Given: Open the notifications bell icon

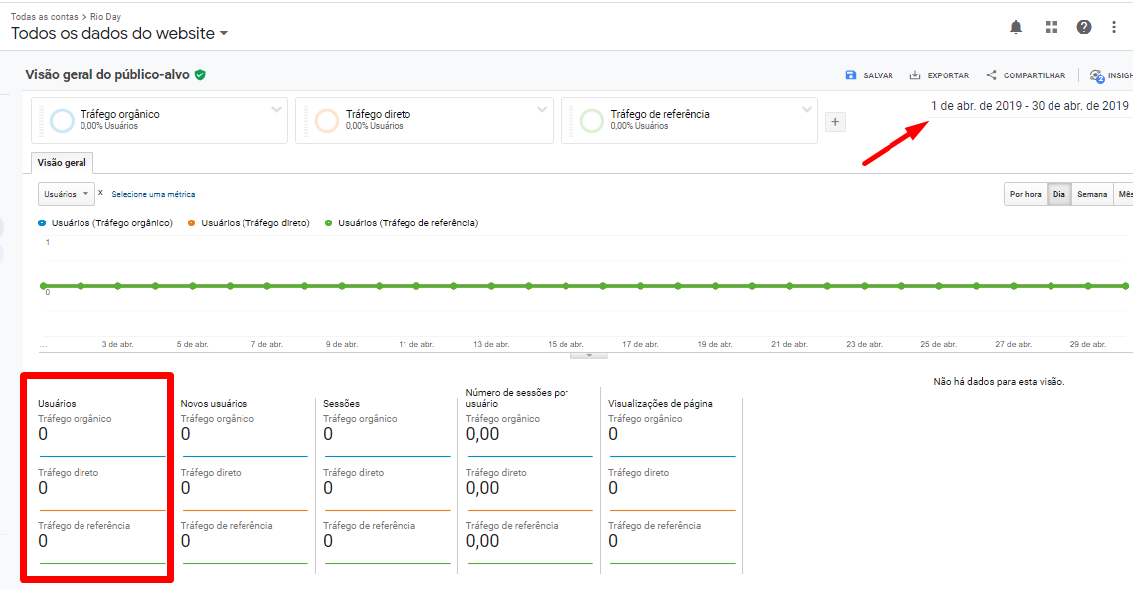Looking at the screenshot, I should 1016,27.
